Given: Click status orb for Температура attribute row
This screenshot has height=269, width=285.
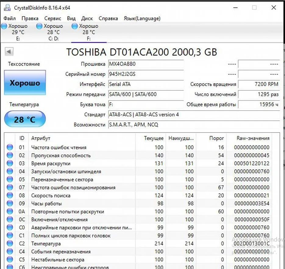Looking at the screenshot, I should point(10,243).
